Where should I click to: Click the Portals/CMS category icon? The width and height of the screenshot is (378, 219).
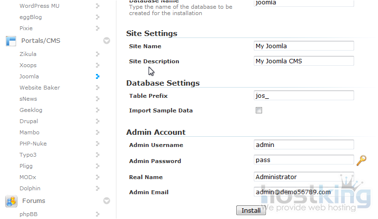11,41
